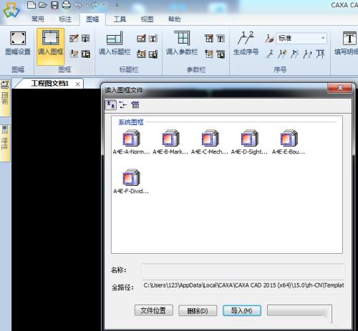Click the 名称 name input field
Viewport: 358px width, 331px height.
pyautogui.click(x=243, y=270)
